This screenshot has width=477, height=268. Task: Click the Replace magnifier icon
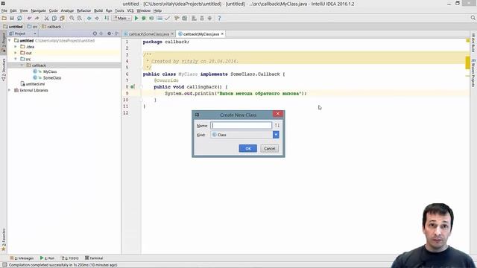(x=80, y=19)
